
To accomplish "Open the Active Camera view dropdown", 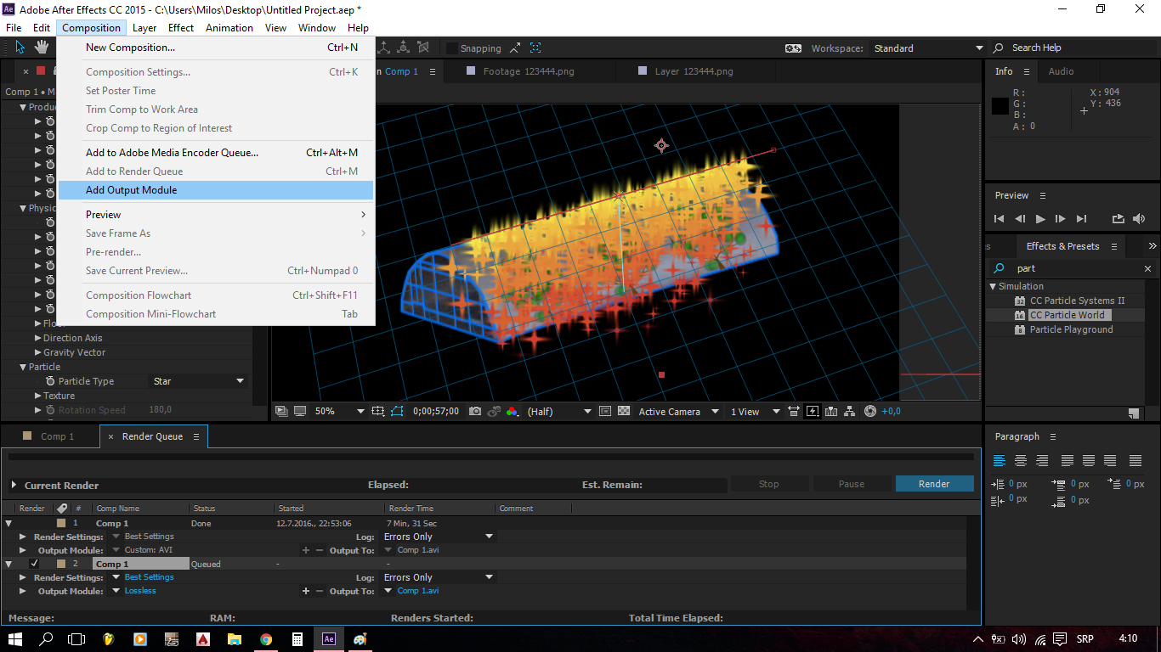I will 678,411.
